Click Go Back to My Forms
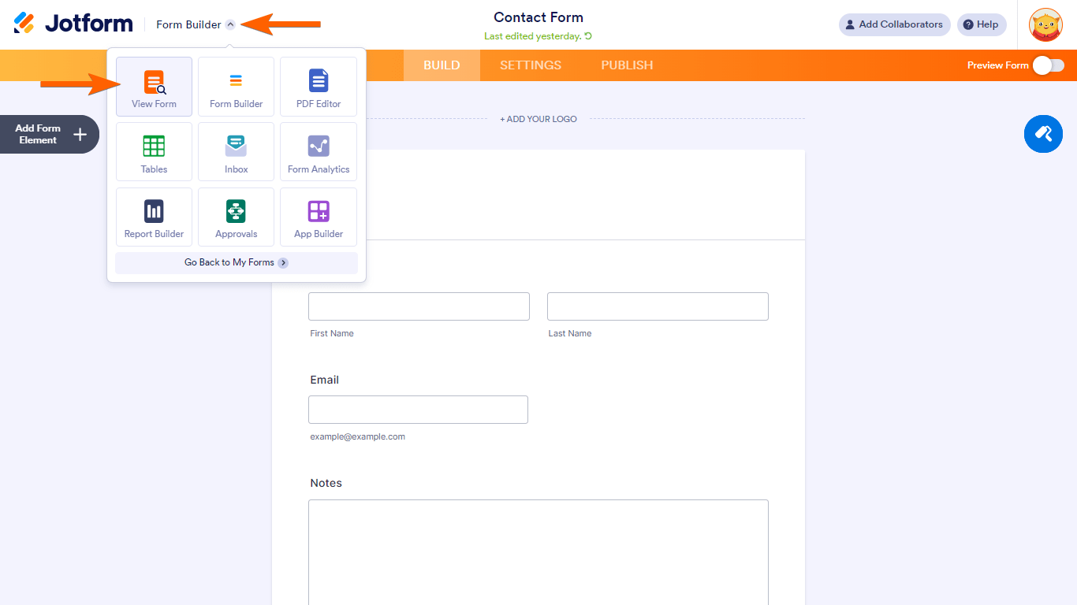1077x605 pixels. [236, 262]
